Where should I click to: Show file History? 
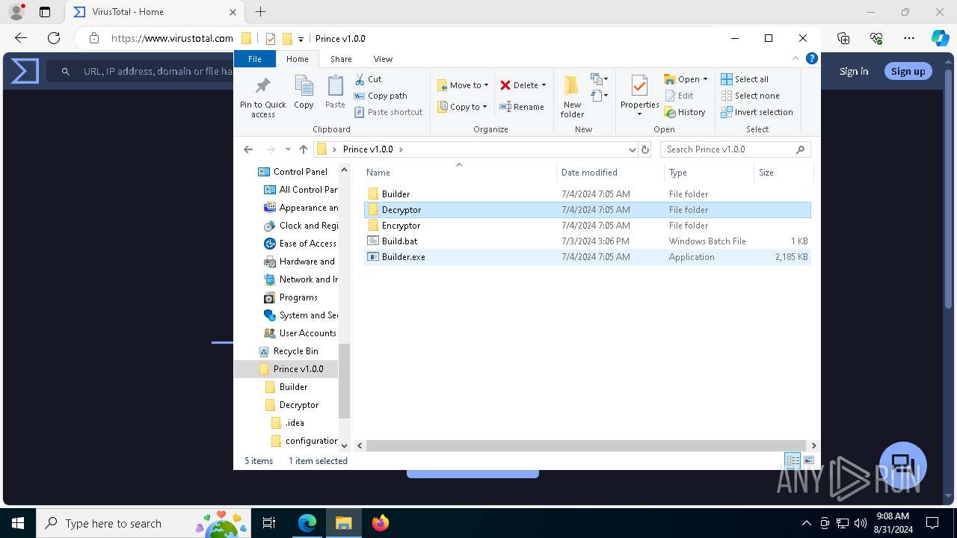point(685,112)
